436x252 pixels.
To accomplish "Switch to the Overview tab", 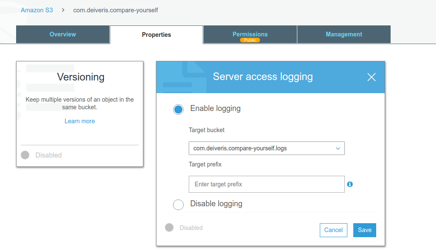I will (x=63, y=34).
